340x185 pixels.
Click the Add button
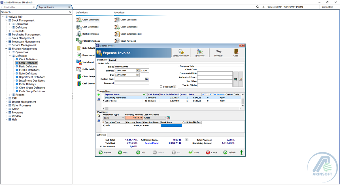(141, 152)
